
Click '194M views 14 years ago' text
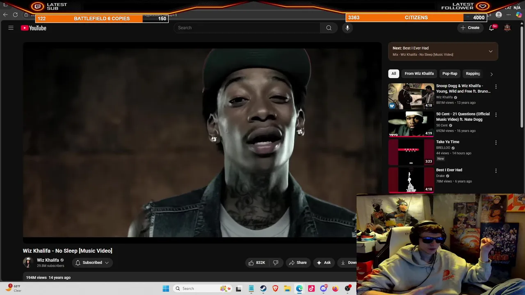[x=48, y=277]
